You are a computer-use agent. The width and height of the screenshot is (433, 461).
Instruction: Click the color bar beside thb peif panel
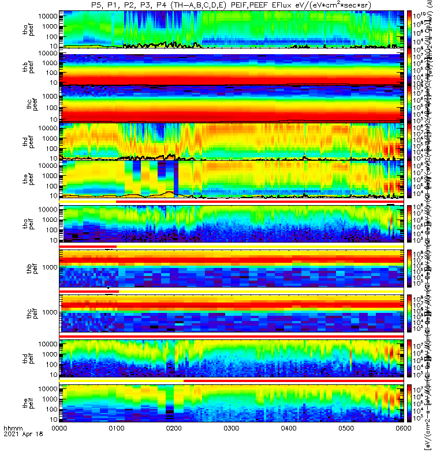[409, 269]
